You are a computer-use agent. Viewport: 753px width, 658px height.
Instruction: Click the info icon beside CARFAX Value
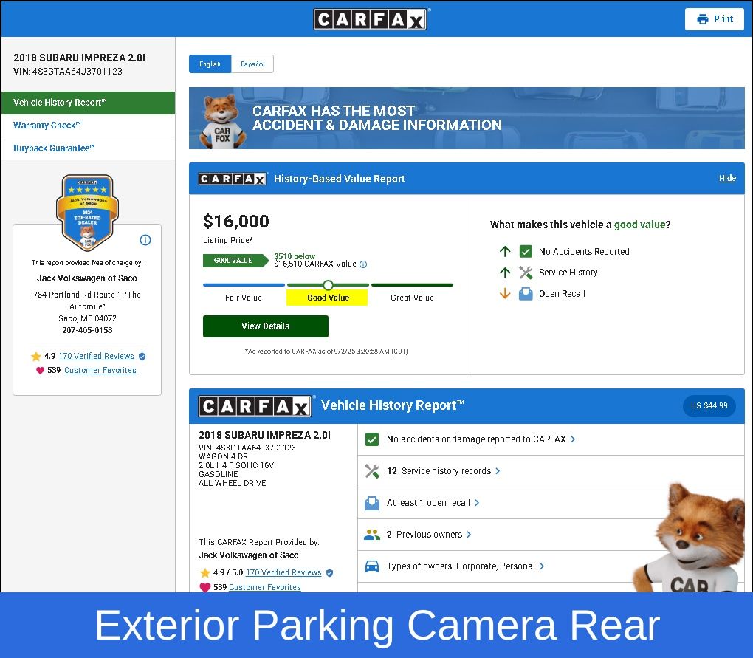coord(363,264)
